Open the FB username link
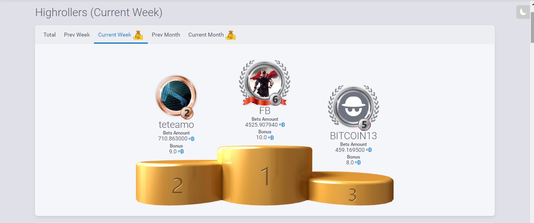 point(265,111)
